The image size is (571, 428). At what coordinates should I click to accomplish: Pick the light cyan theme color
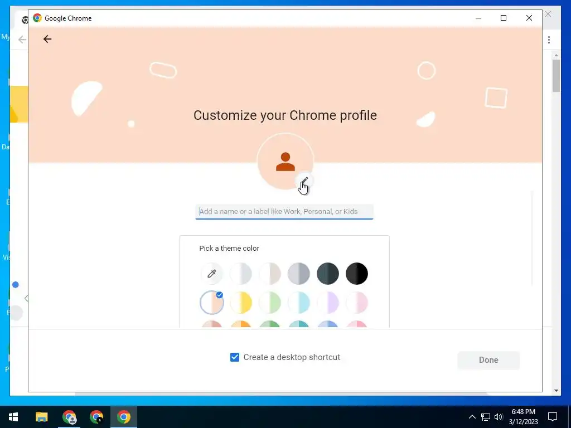(x=299, y=303)
